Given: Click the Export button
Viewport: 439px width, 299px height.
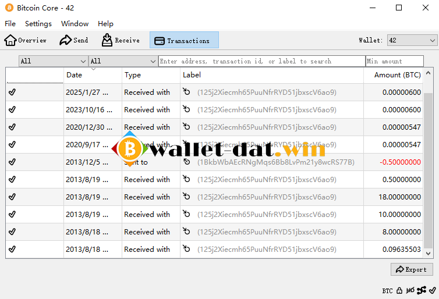Looking at the screenshot, I should 412,269.
